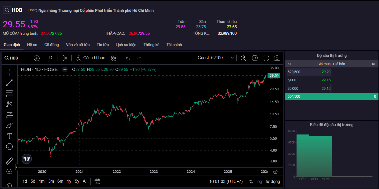Click the Sàn floor price 25.75
Image resolution: width=379 pixels, height=189 pixels.
coord(201,27)
